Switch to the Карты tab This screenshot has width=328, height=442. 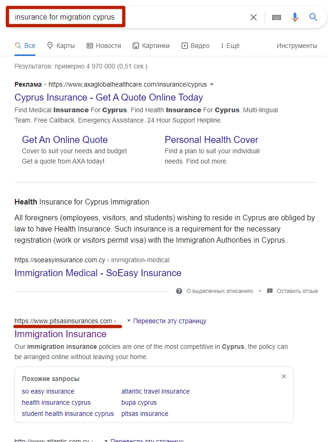coord(61,46)
